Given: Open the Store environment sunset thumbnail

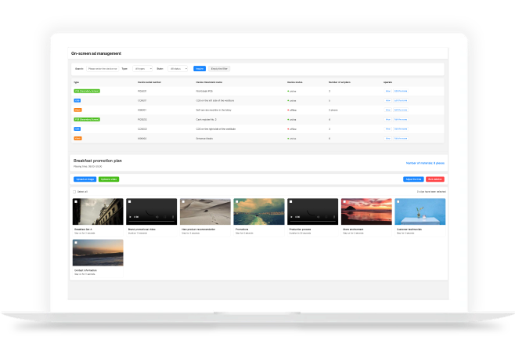Looking at the screenshot, I should (x=366, y=211).
